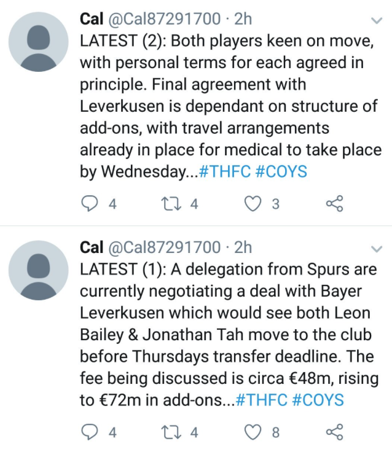Open #COYS hashtag in the bottom tweet
Image resolution: width=392 pixels, height=452 pixels.
click(318, 400)
